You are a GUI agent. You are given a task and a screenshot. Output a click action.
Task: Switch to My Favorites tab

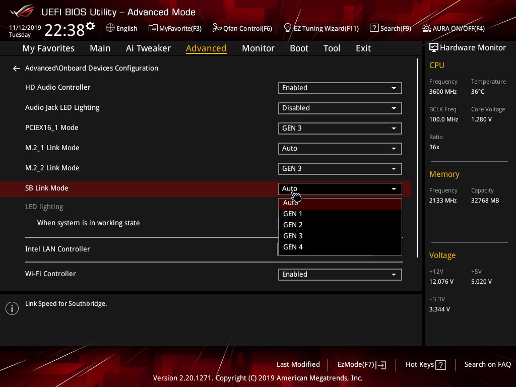click(48, 48)
